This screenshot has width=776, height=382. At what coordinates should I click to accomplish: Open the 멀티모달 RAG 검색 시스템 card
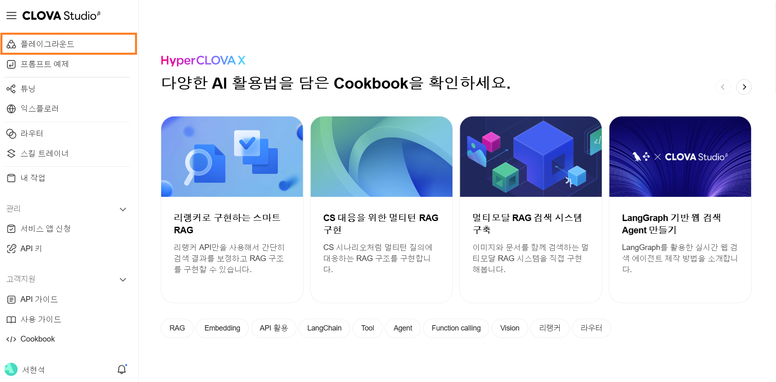coord(531,210)
